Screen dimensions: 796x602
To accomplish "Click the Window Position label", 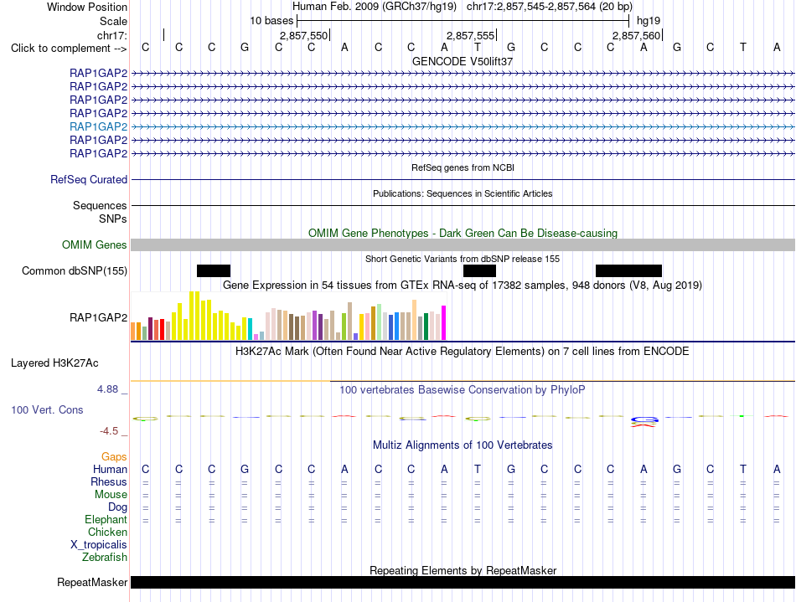I will [87, 7].
